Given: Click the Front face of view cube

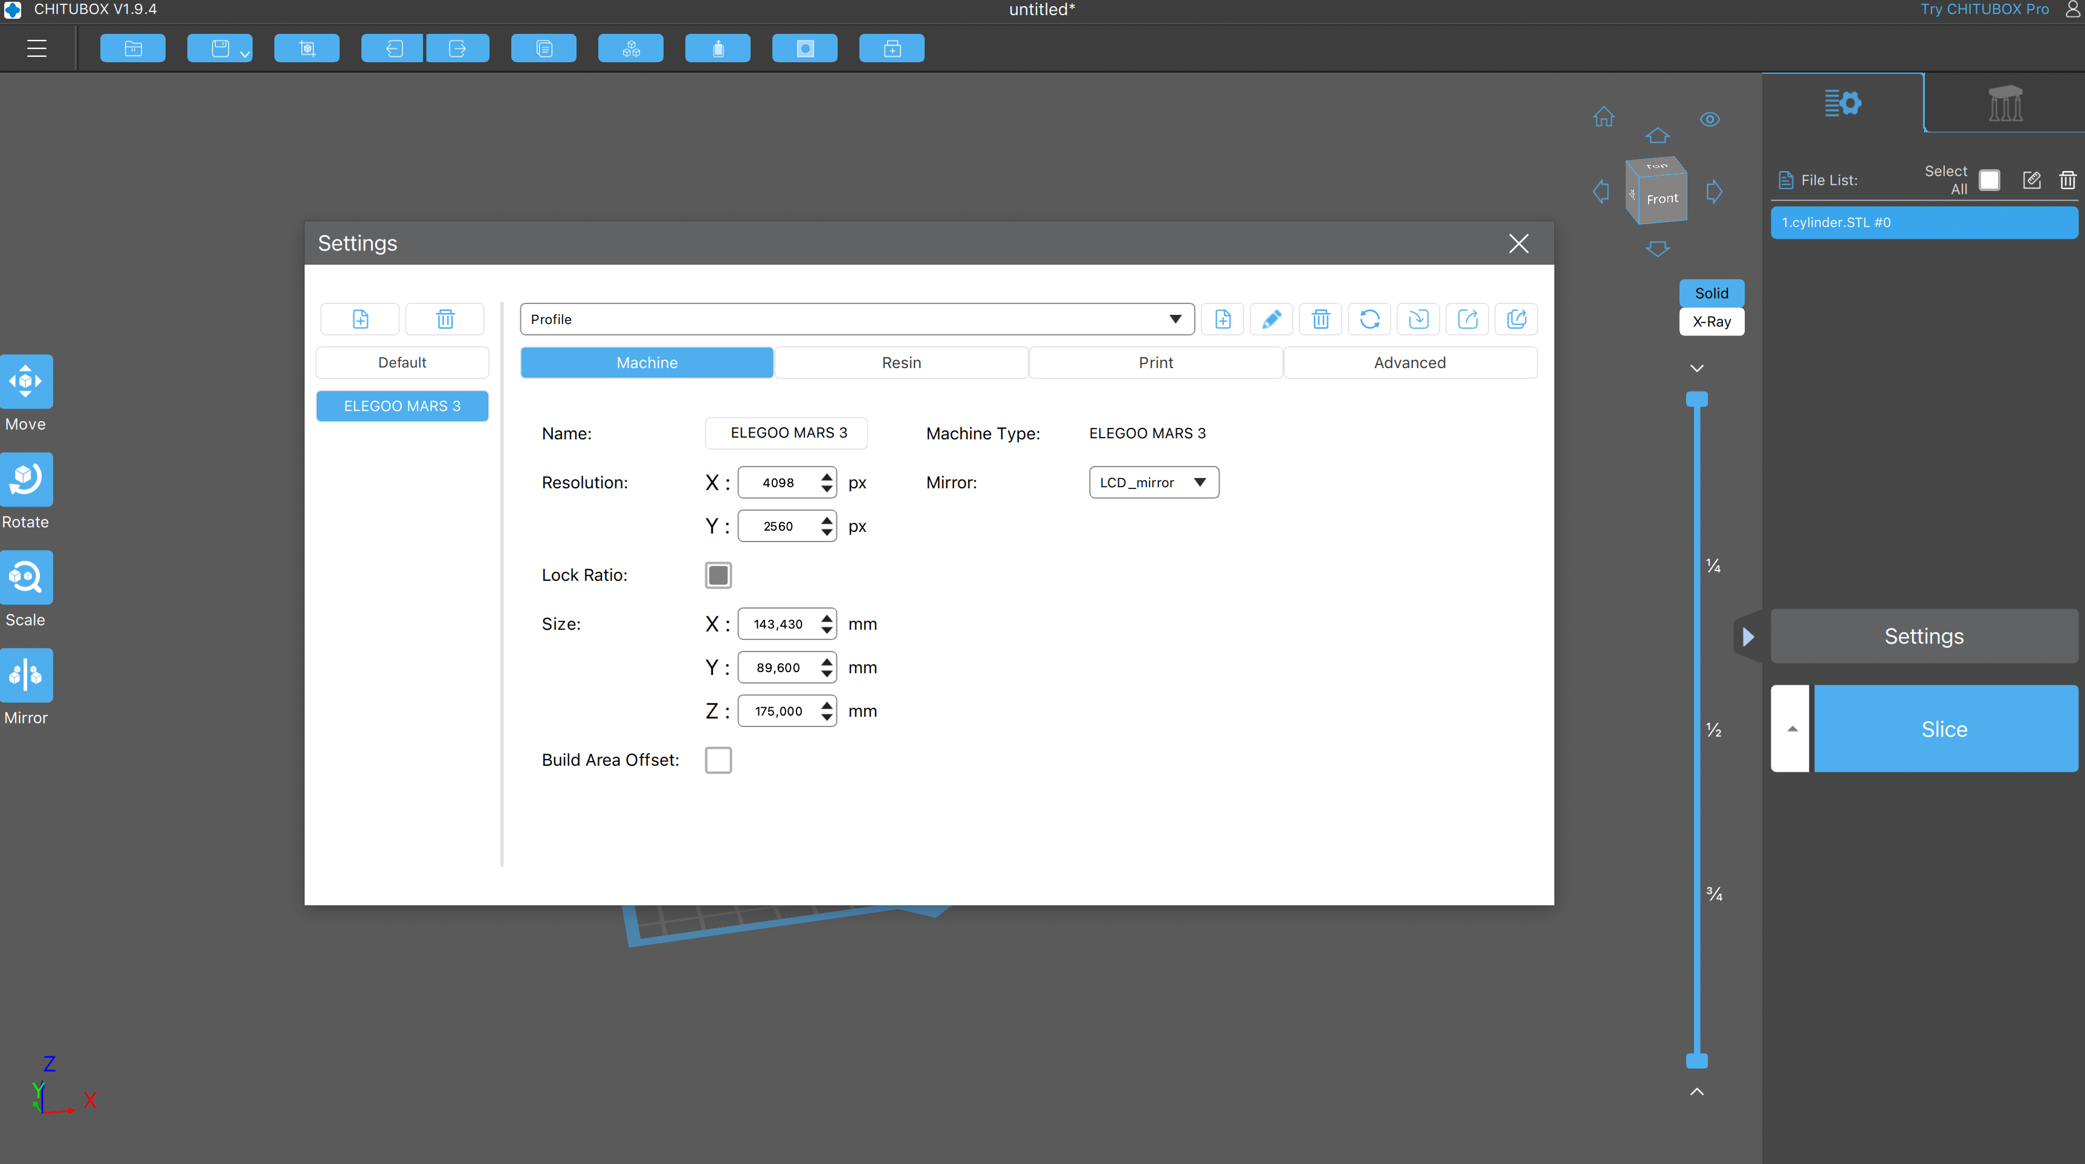Looking at the screenshot, I should click(x=1662, y=198).
